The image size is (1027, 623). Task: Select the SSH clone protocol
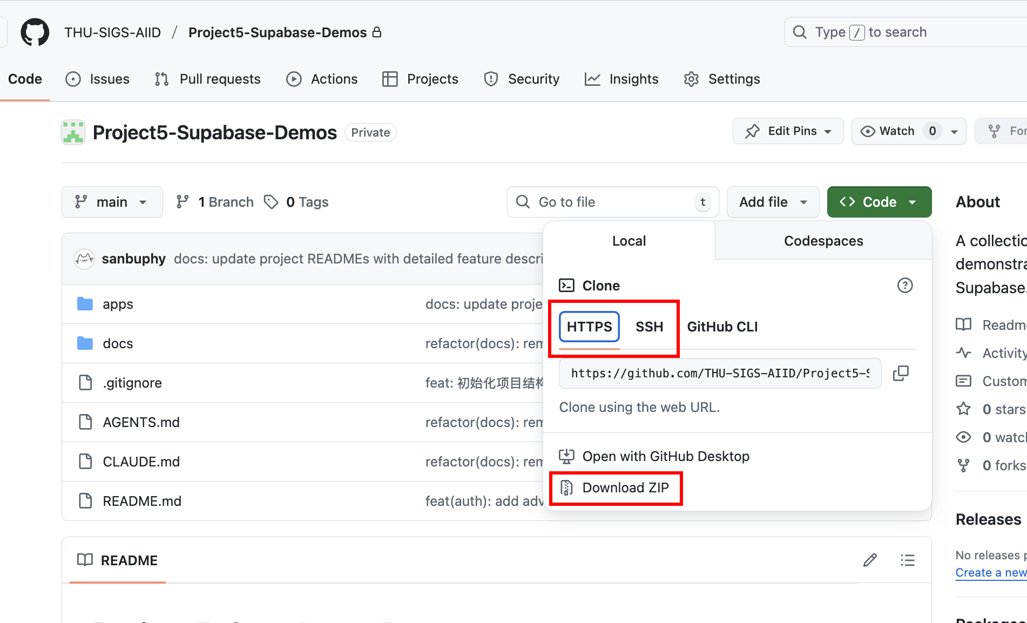(x=649, y=327)
